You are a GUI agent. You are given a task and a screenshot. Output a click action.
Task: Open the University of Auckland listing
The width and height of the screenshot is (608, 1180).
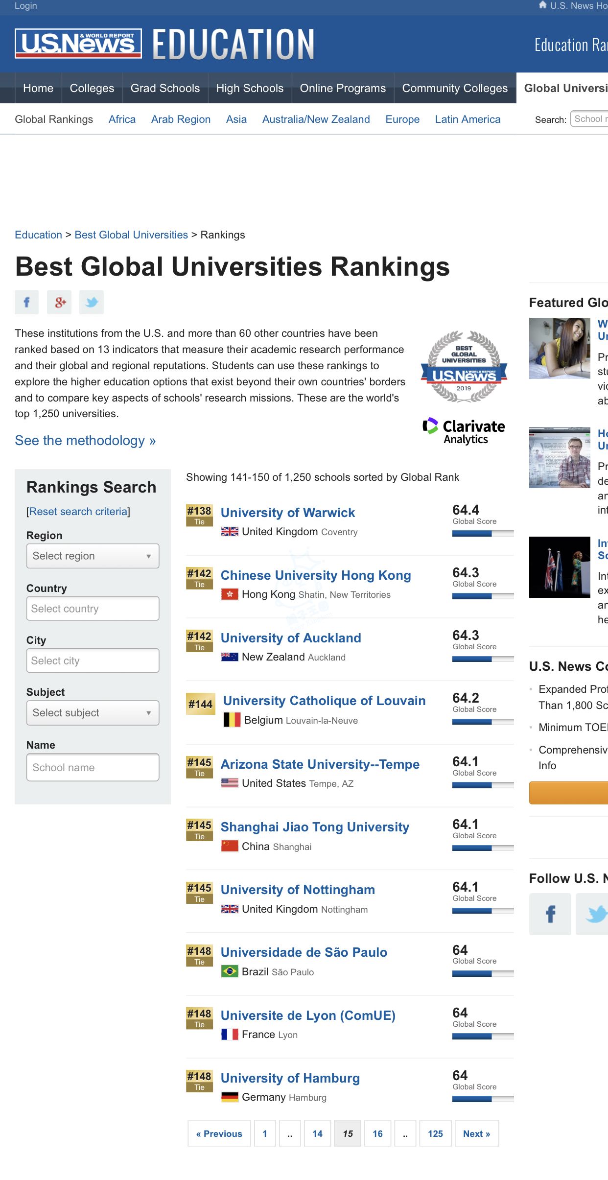291,638
